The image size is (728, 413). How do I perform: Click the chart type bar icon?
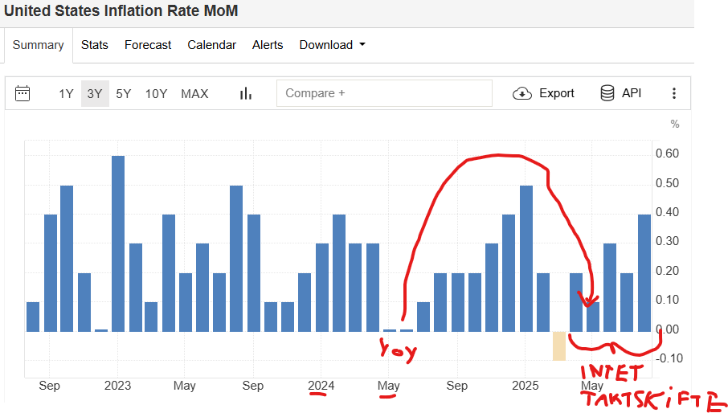tap(246, 93)
